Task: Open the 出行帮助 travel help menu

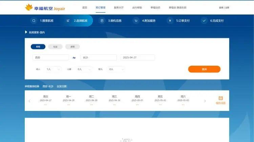Action: (x=137, y=7)
